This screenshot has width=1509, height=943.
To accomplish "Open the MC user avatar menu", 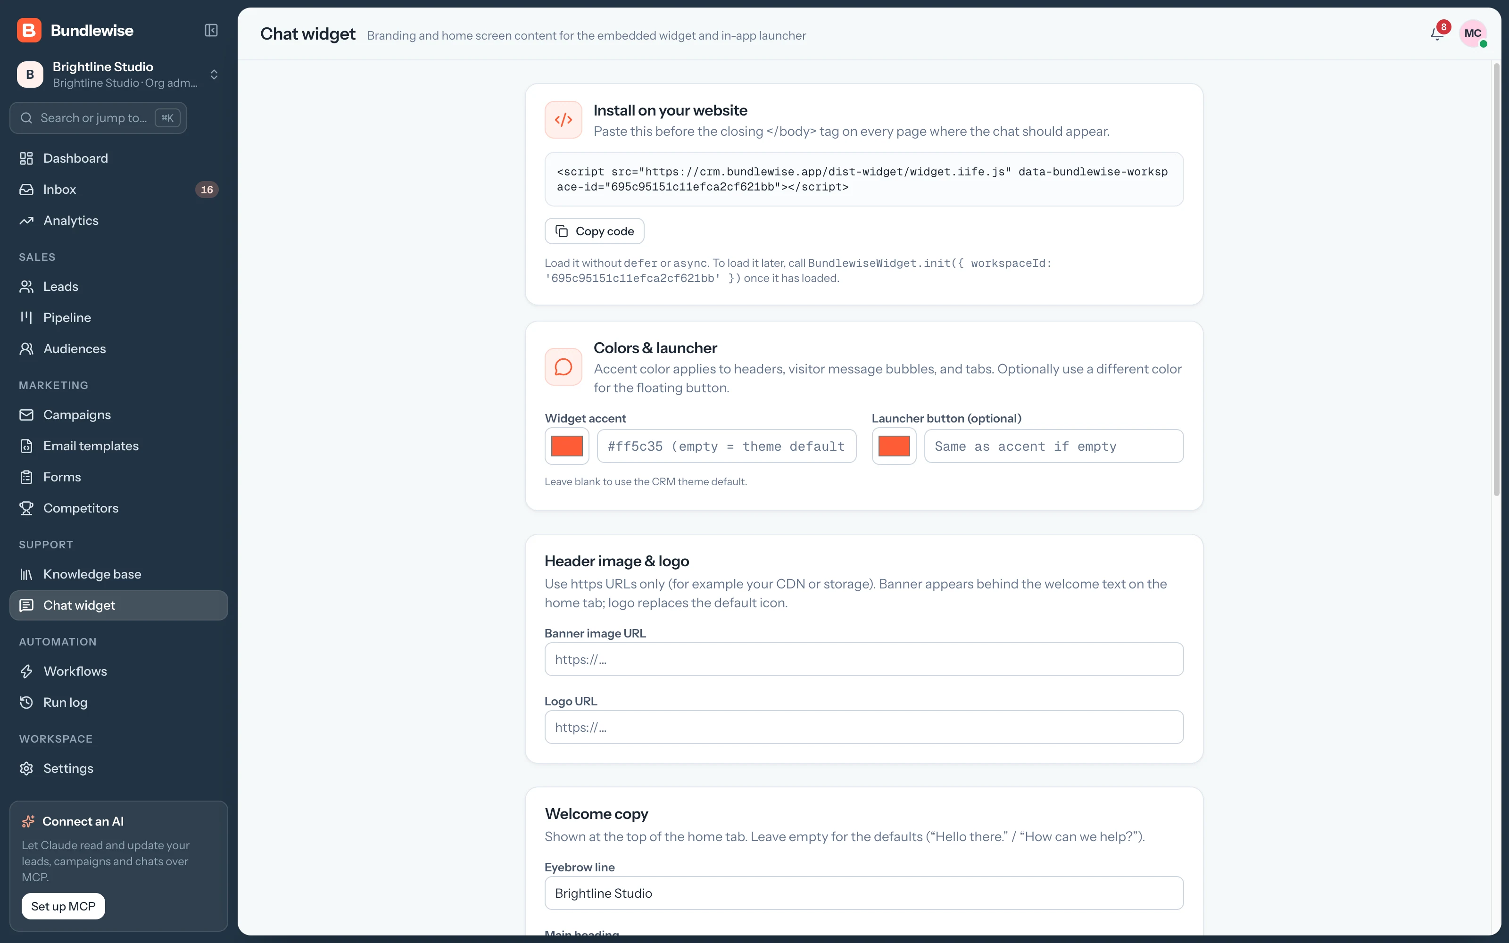I will pos(1473,33).
